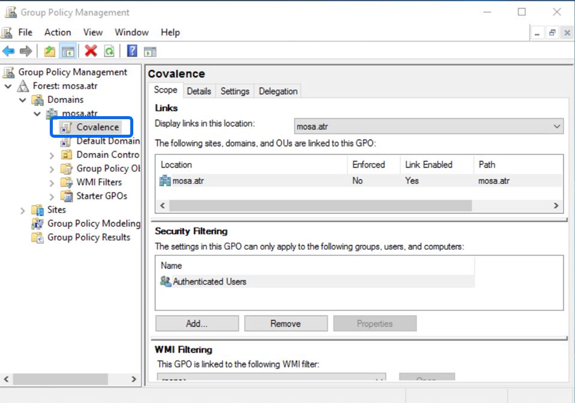Viewport: 575px width, 403px height.
Task: Collapse the mosa.atr domain node in tree
Action: (37, 114)
